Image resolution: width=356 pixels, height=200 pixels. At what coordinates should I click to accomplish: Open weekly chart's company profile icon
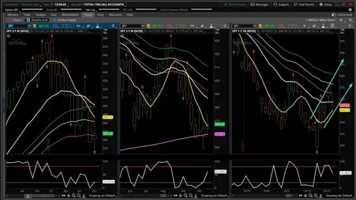(148, 26)
